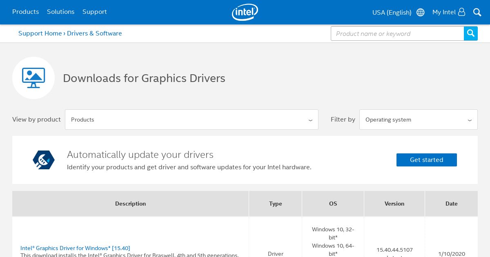
Task: Open site search magnifier in top bar
Action: [477, 12]
